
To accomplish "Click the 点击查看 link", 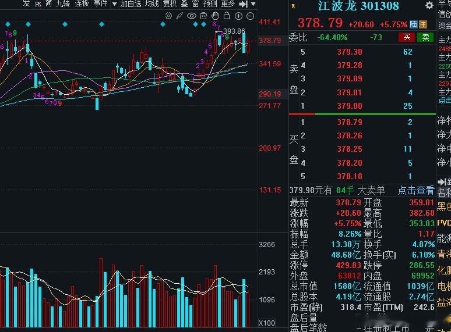I will tap(416, 190).
